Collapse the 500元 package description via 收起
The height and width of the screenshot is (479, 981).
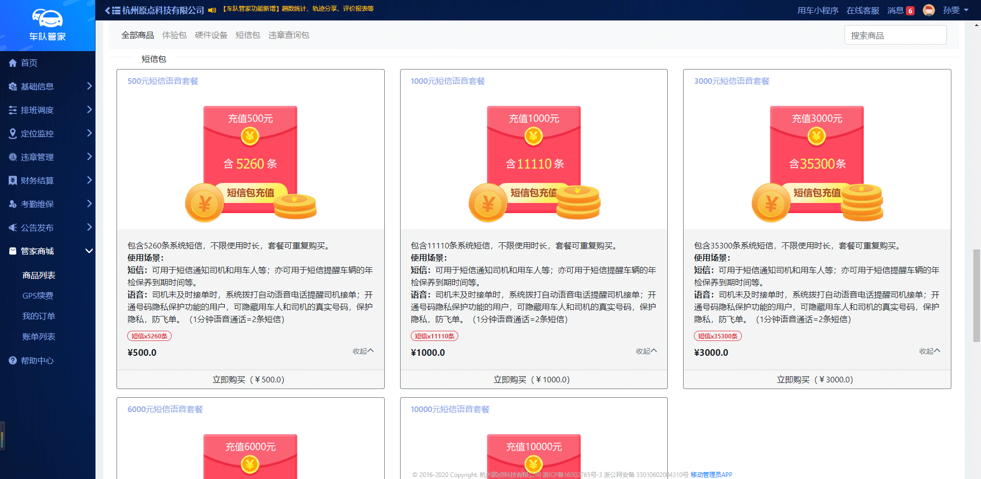363,351
